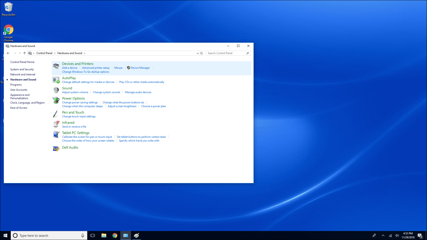Image resolution: width=427 pixels, height=240 pixels.
Task: Click Change default settings for media or devices
Action: pyautogui.click(x=88, y=82)
